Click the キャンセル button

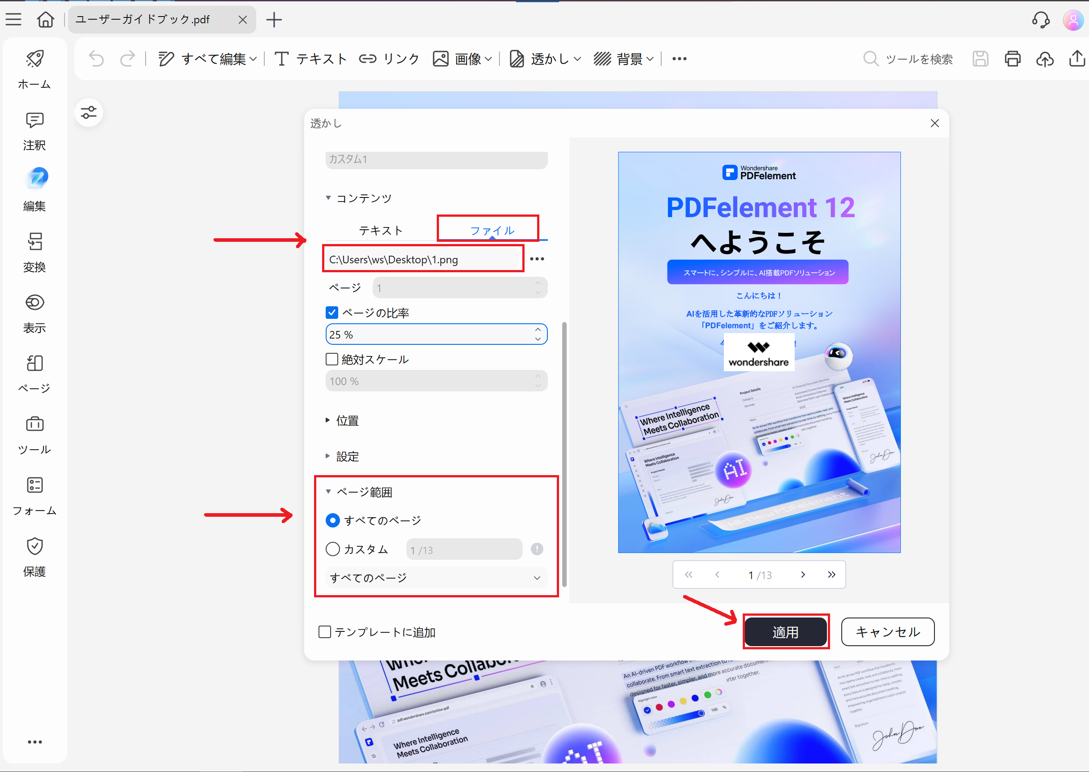[x=888, y=632]
